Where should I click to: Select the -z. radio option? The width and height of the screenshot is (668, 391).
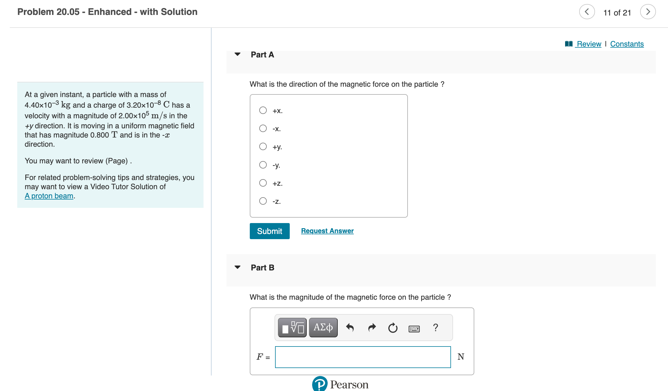(263, 201)
